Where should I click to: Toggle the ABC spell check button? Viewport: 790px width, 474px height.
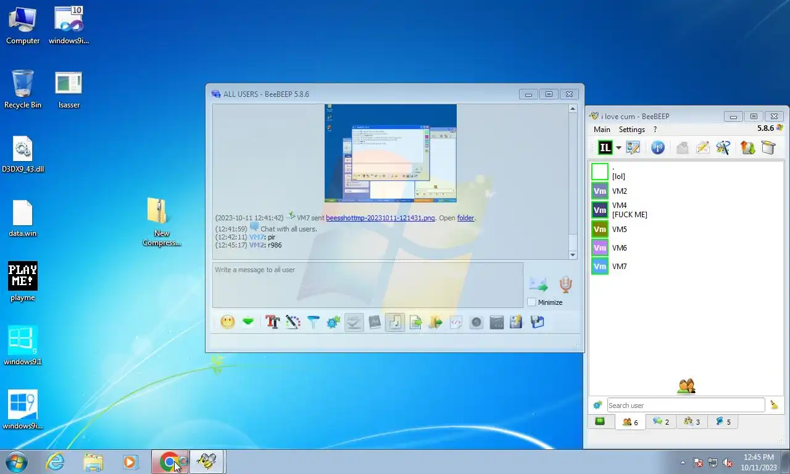click(354, 322)
